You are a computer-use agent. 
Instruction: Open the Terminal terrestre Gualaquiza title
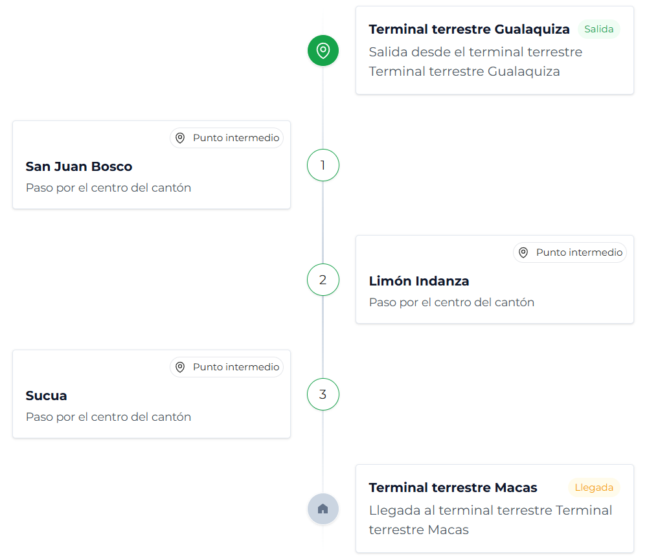tap(469, 29)
